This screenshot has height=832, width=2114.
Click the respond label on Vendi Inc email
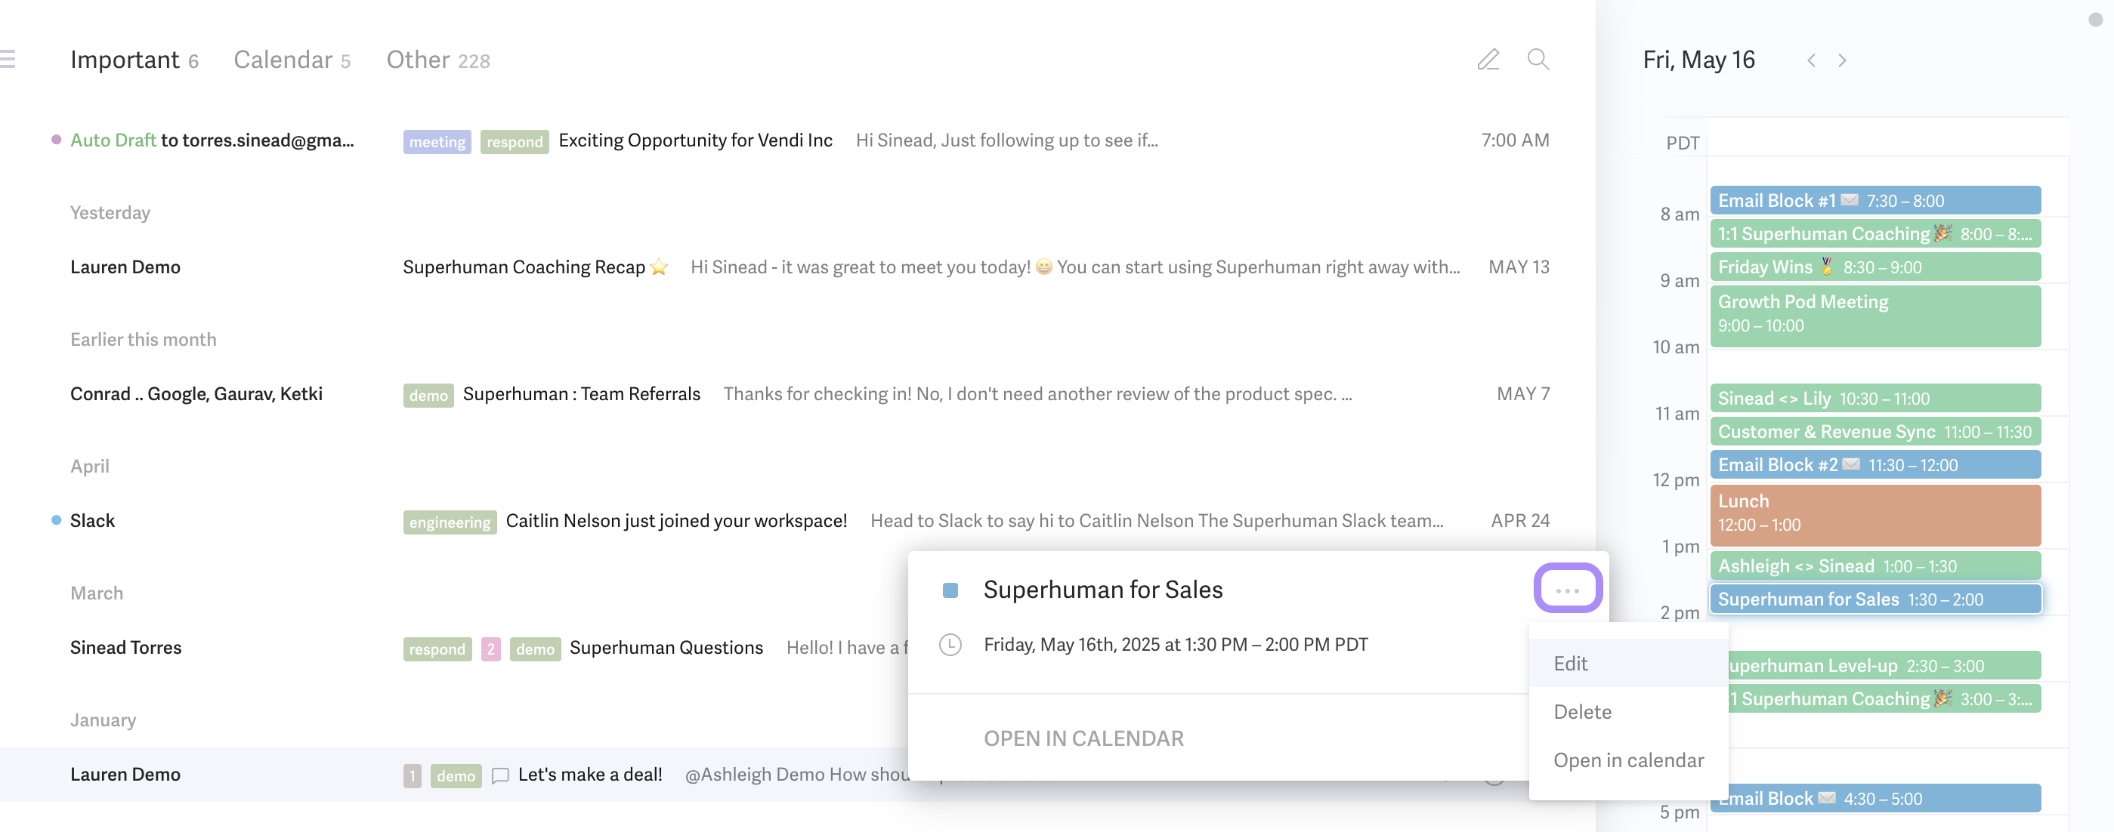[x=515, y=141]
